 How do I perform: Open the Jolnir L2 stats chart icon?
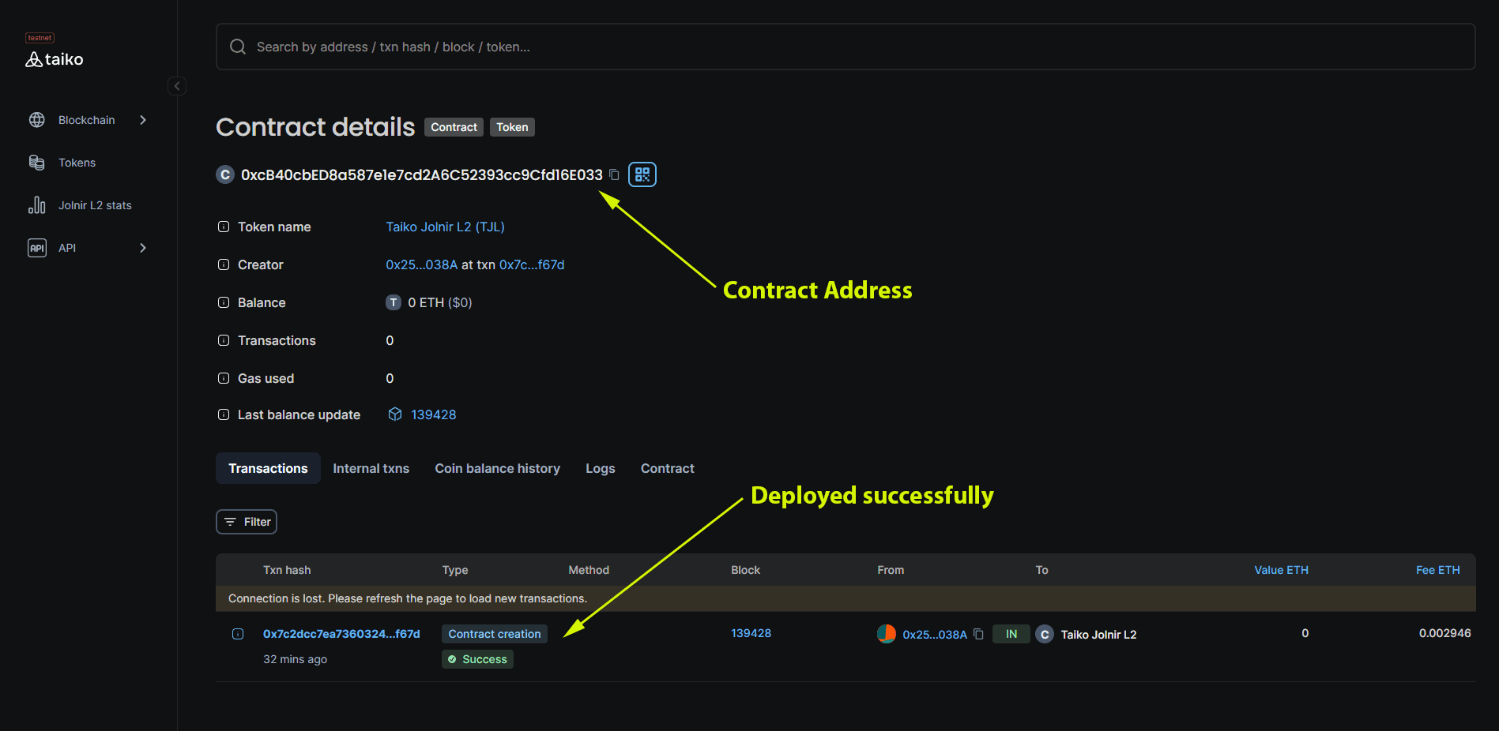[37, 205]
